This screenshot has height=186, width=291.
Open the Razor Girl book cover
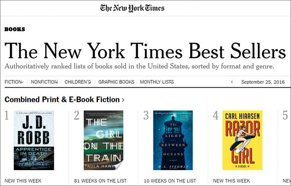click(x=242, y=140)
